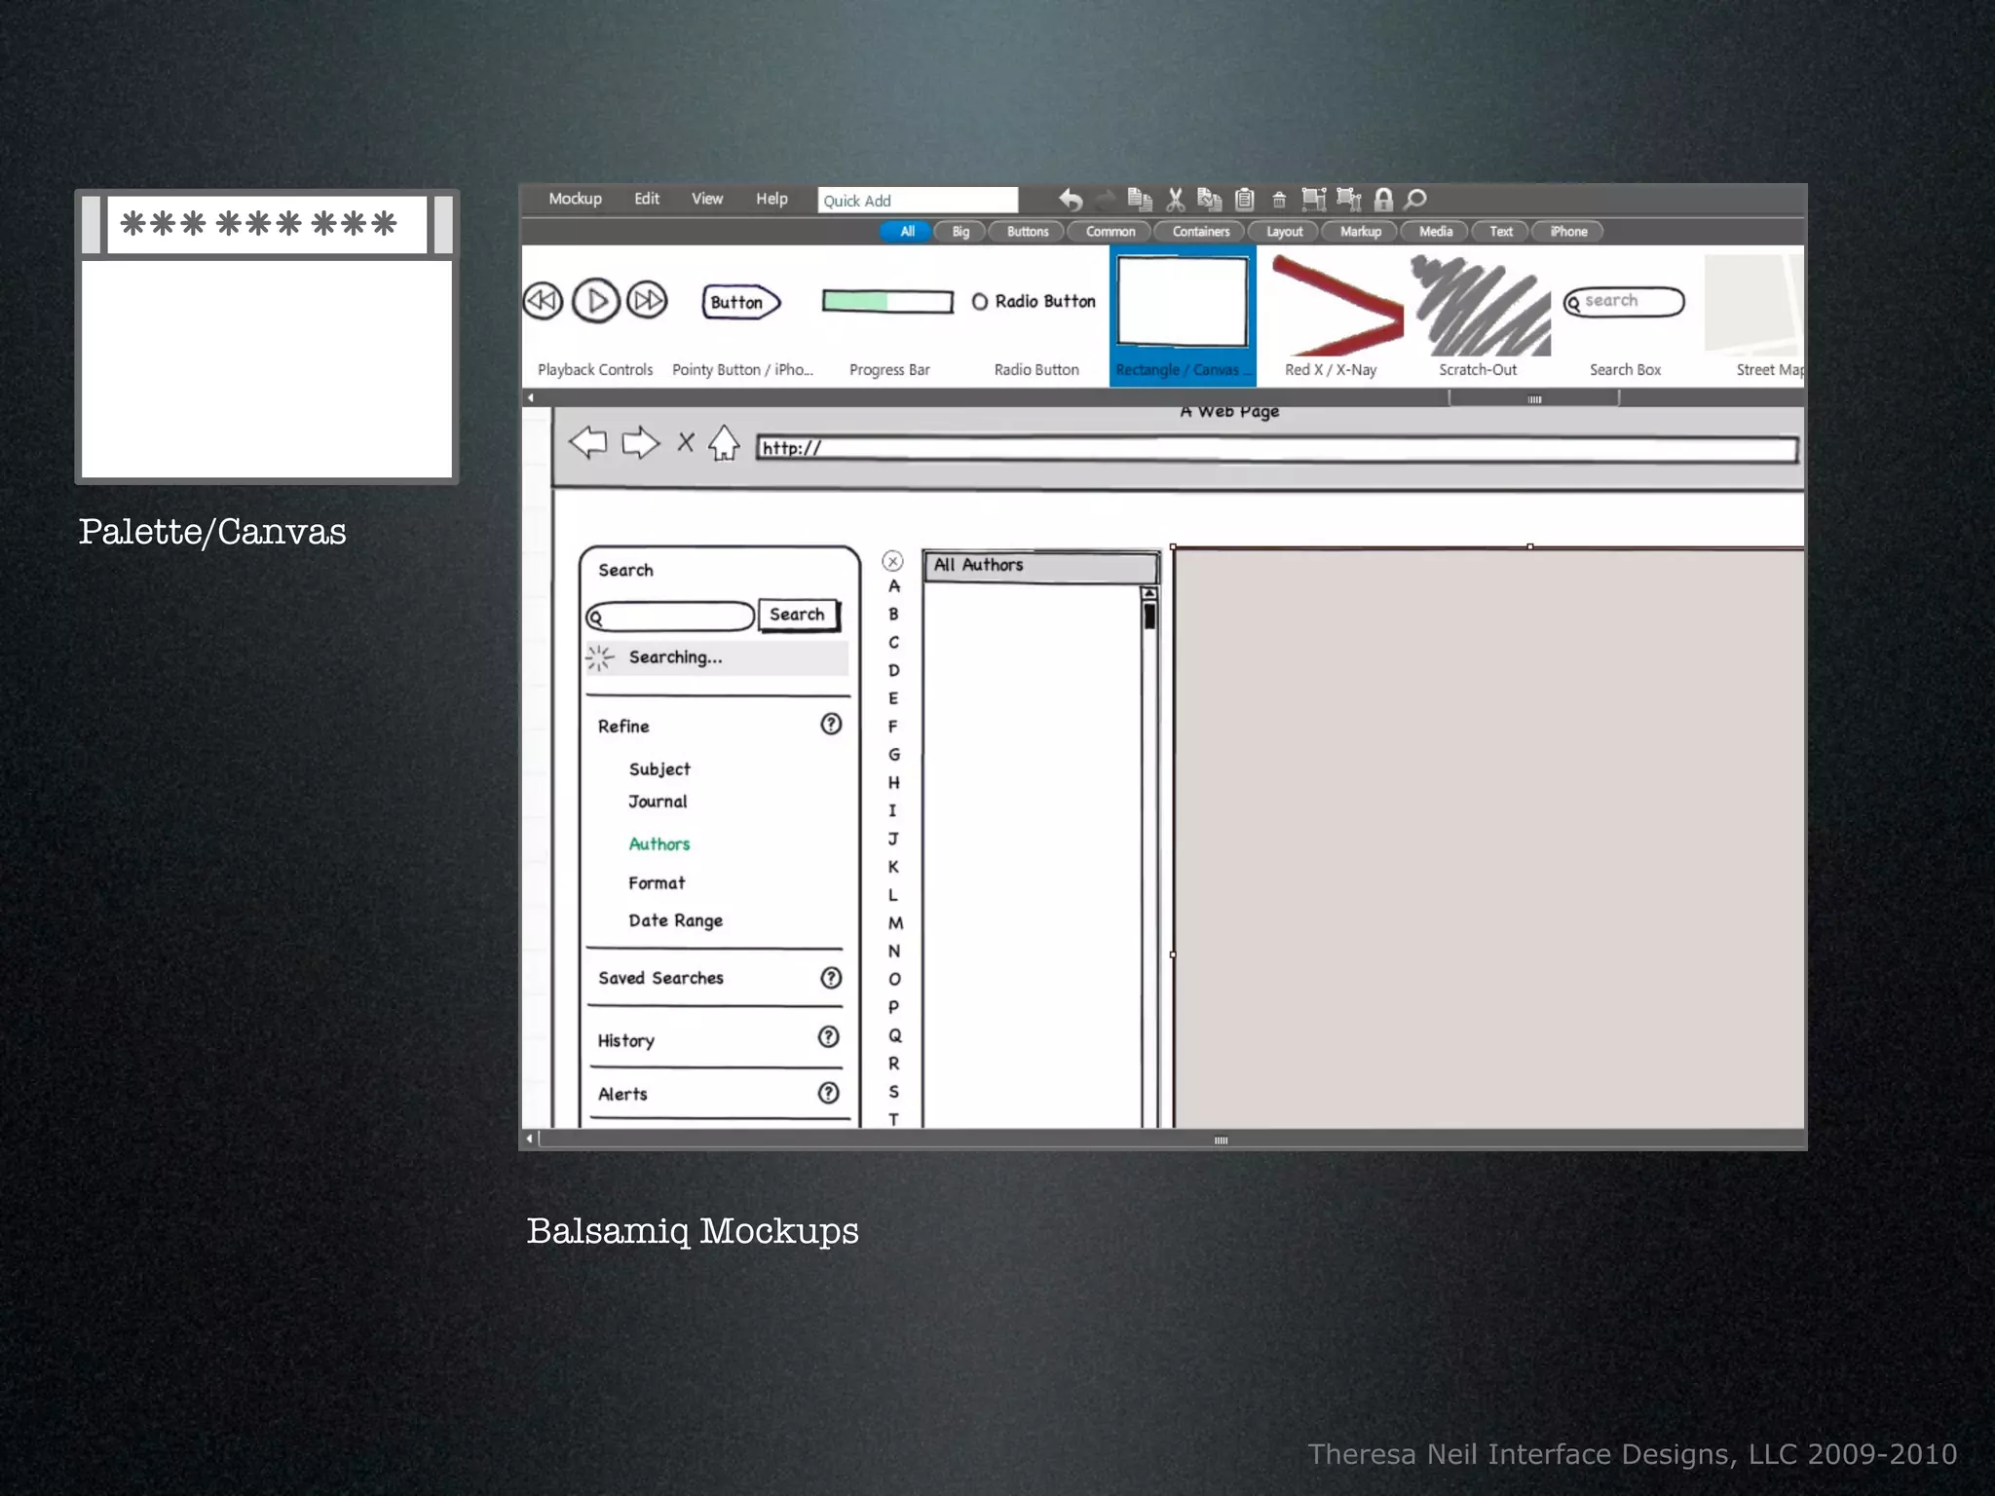Click the Date Range refine option
Image resolution: width=1995 pixels, height=1496 pixels.
(x=676, y=921)
